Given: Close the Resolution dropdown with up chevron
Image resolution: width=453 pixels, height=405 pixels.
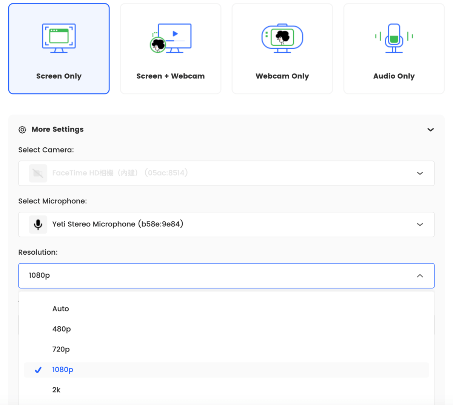Looking at the screenshot, I should click(x=420, y=276).
